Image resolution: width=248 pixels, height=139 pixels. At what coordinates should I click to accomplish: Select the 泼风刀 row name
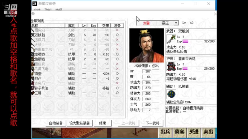[40, 40]
